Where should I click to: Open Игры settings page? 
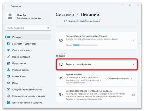coord(28,83)
